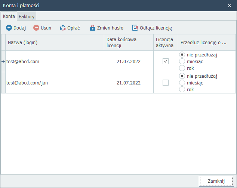Click the Dodaj plus icon
The width and height of the screenshot is (237, 188).
pos(9,28)
